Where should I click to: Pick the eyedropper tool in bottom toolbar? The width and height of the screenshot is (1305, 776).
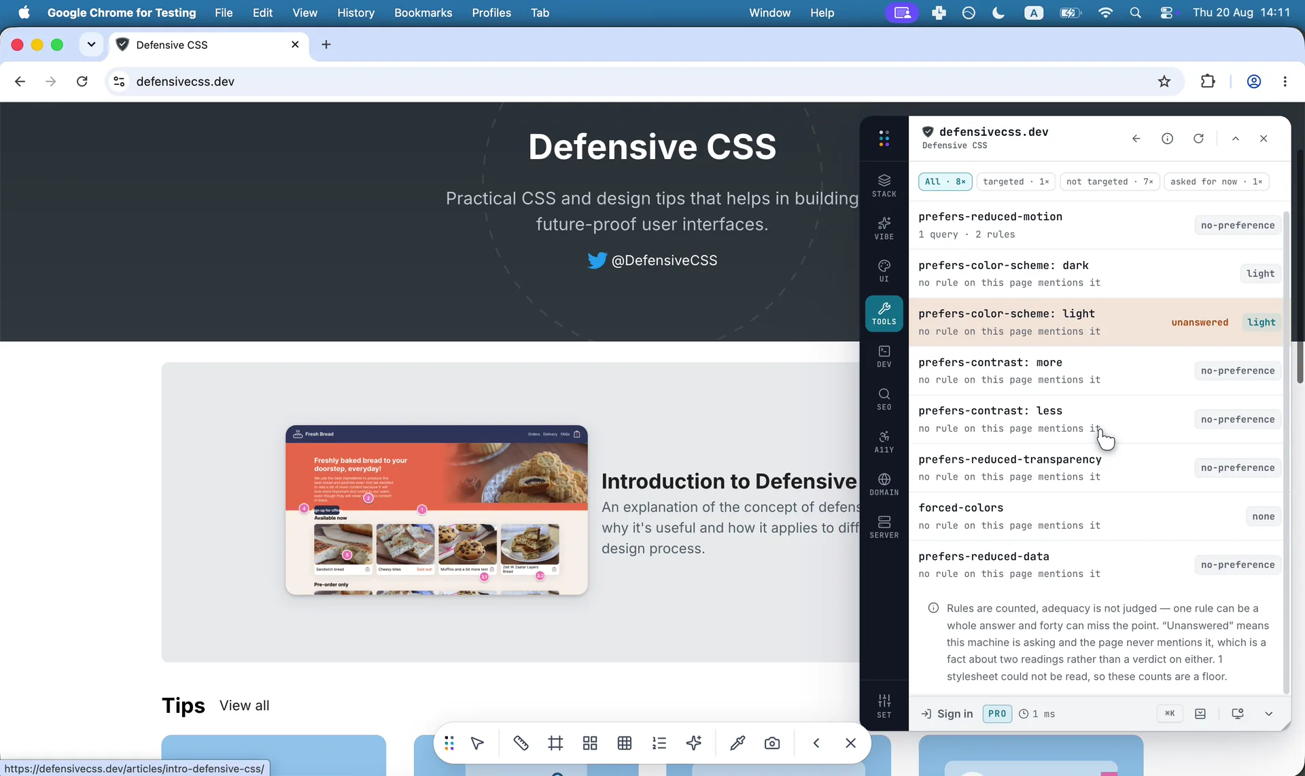tap(737, 743)
